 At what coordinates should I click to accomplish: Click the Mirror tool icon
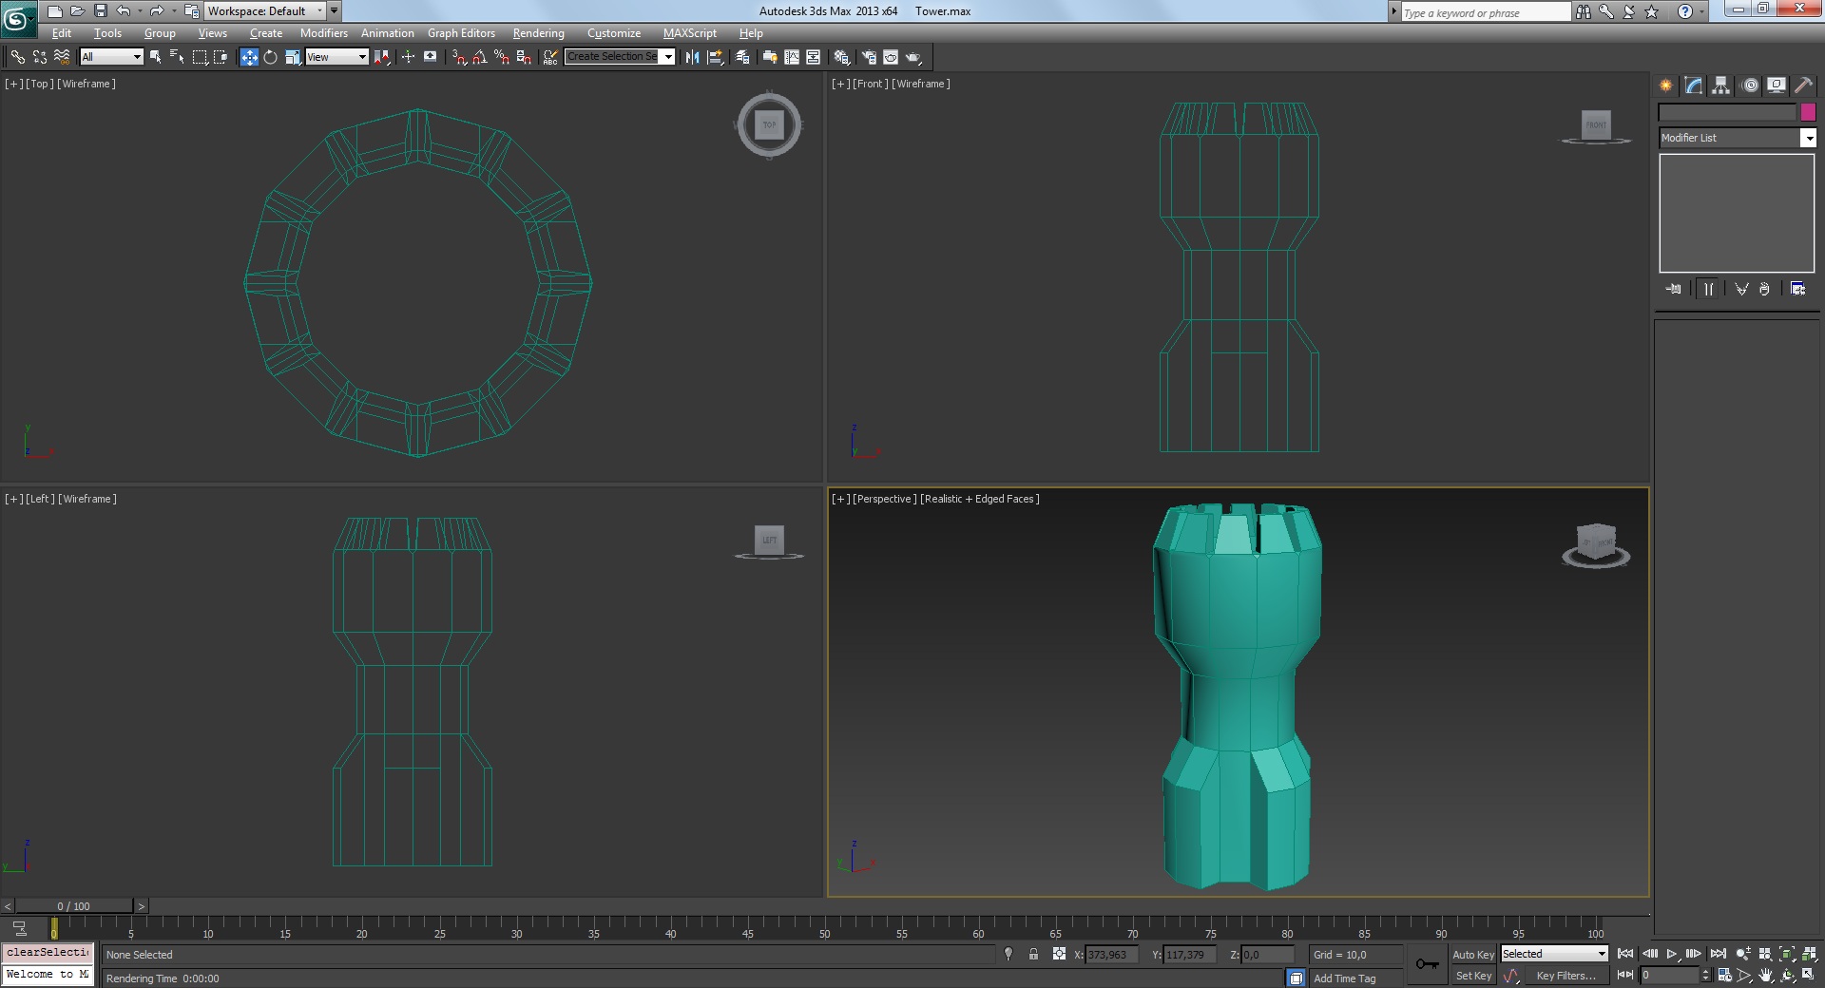[x=692, y=57]
